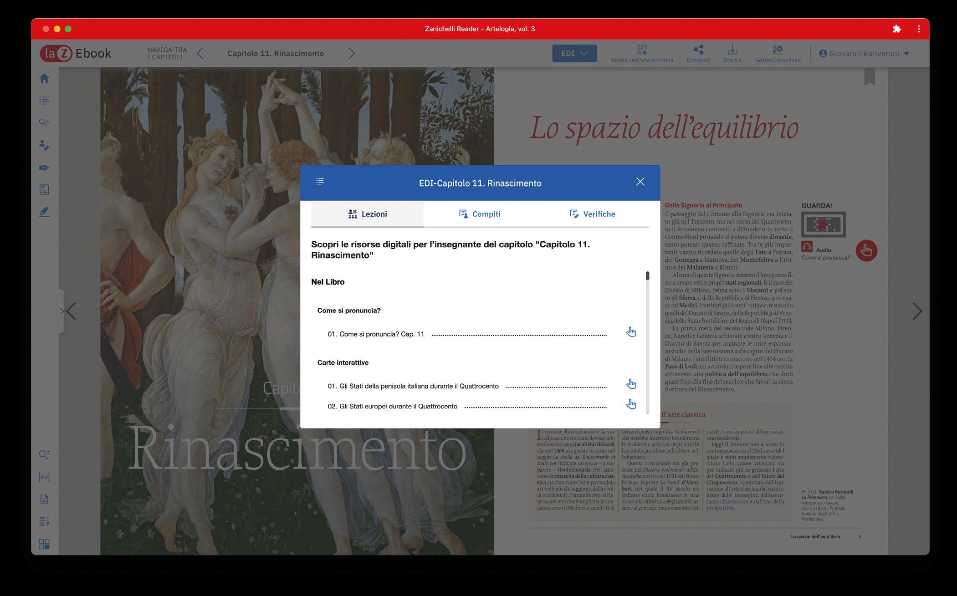Open the list icon in dialog header
Image resolution: width=957 pixels, height=596 pixels.
(320, 182)
